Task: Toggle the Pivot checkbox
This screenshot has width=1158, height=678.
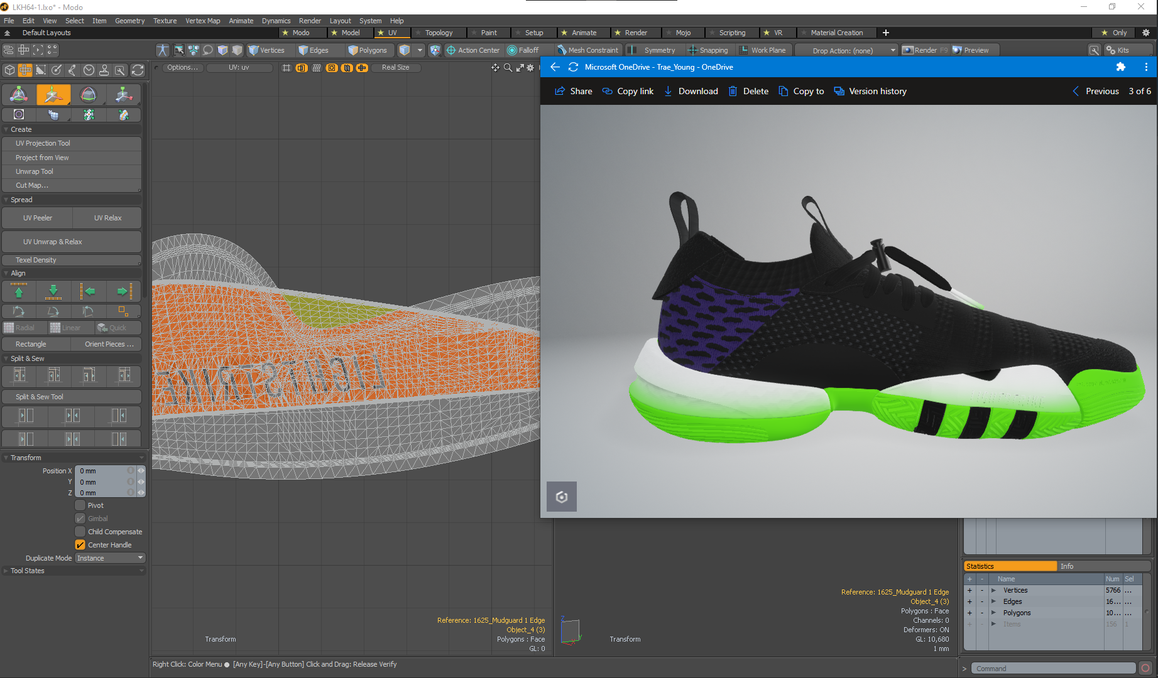Action: point(80,505)
